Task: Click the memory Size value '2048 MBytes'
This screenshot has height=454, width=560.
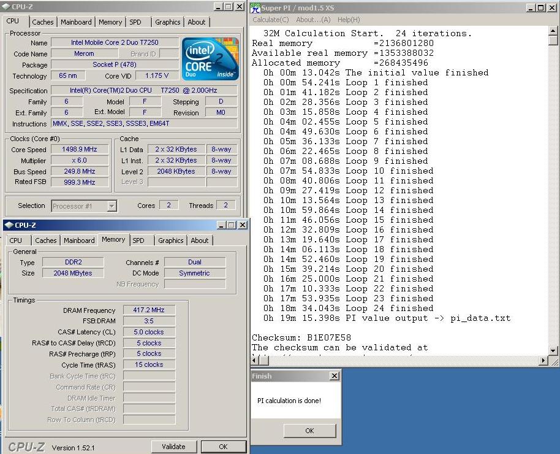Action: click(x=73, y=273)
